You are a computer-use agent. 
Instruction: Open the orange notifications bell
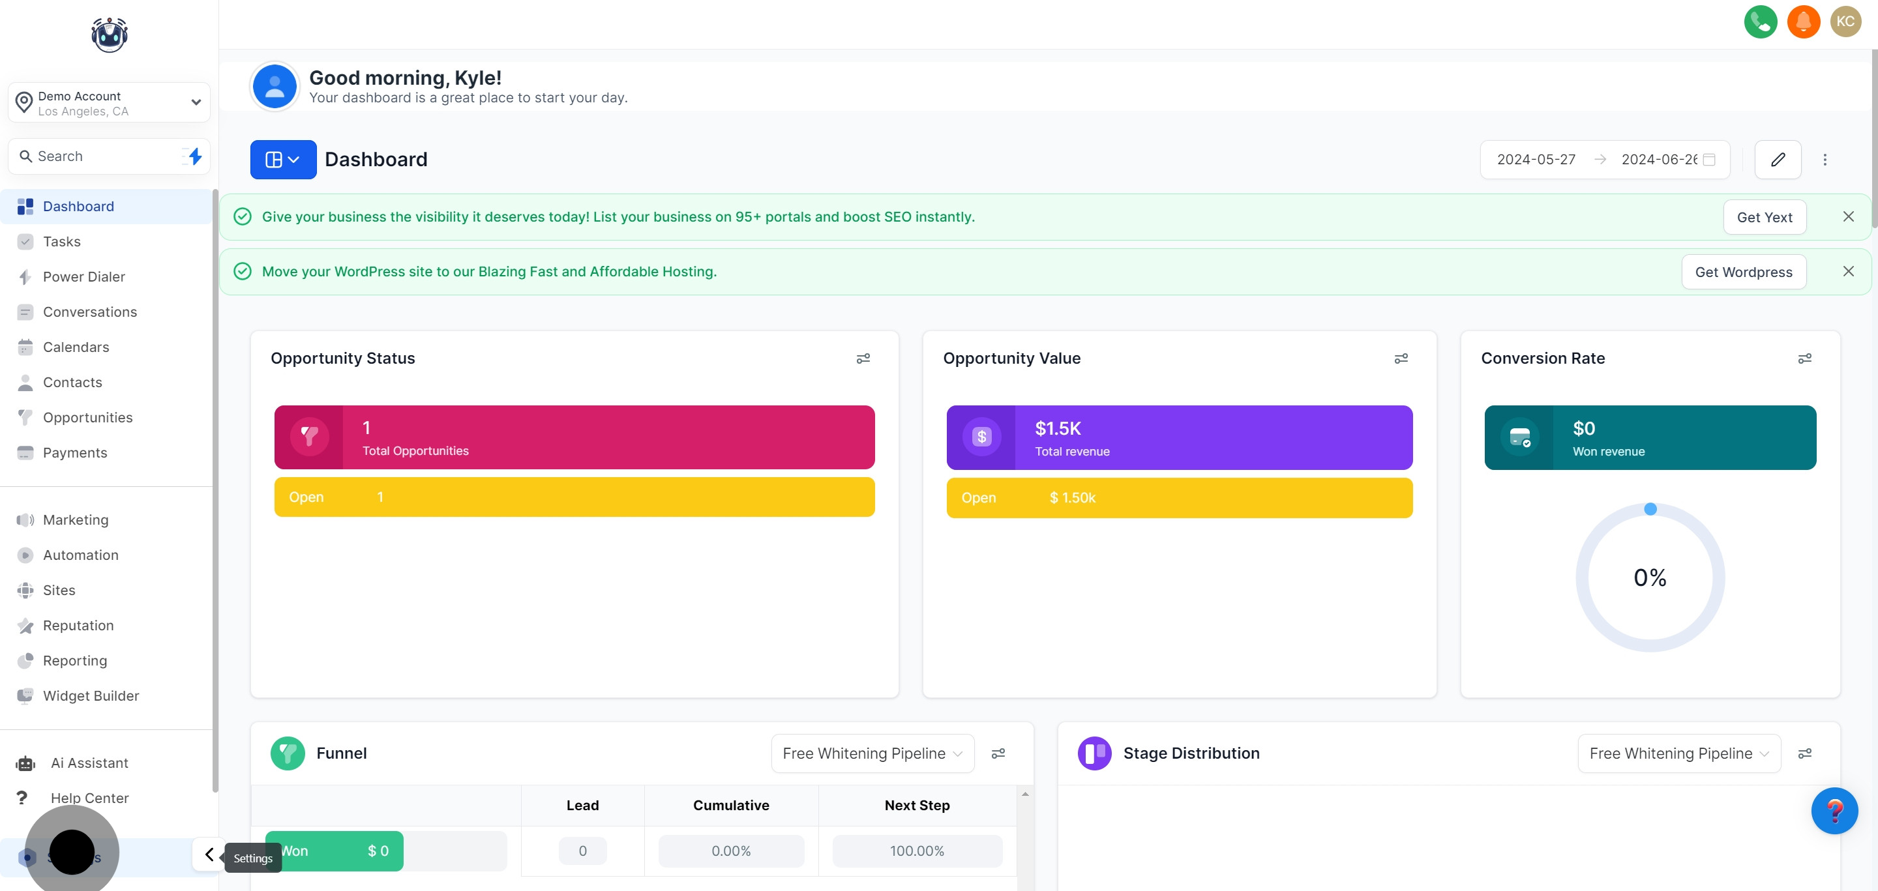tap(1803, 21)
